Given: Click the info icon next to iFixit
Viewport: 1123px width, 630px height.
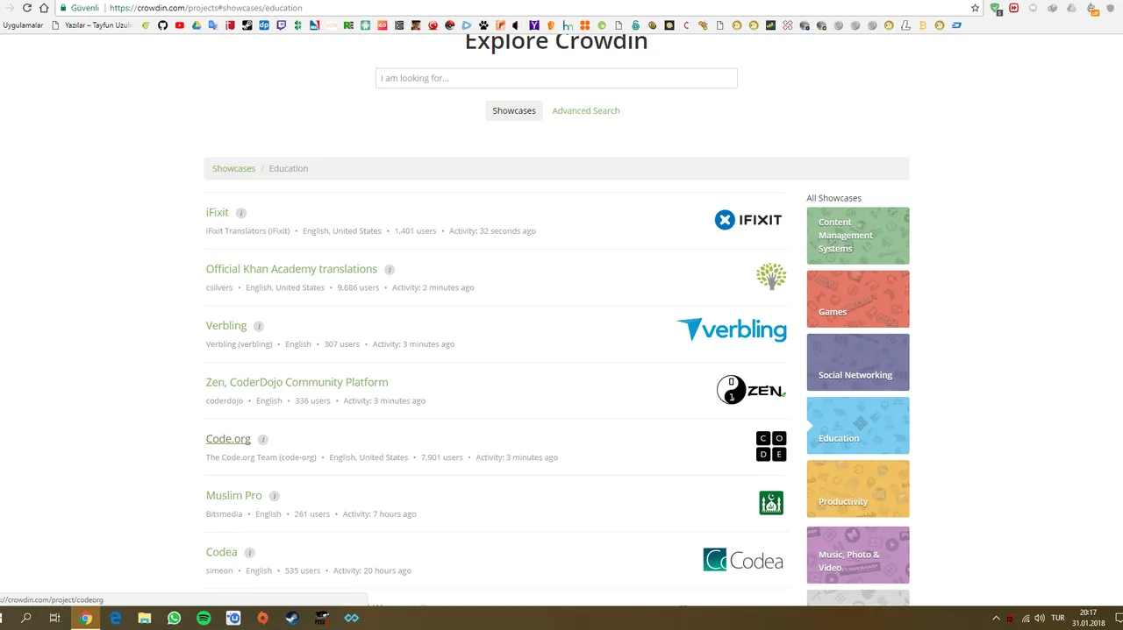Looking at the screenshot, I should click(241, 213).
